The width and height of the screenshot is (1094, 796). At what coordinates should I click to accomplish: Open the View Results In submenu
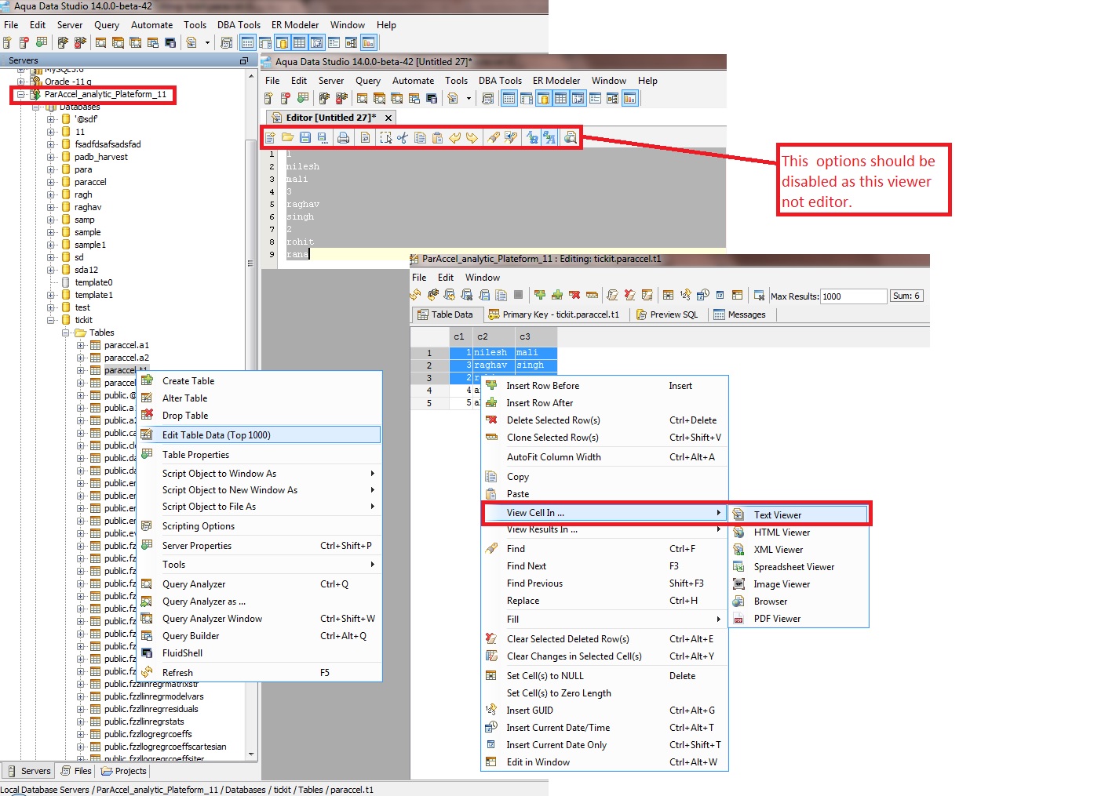[604, 529]
